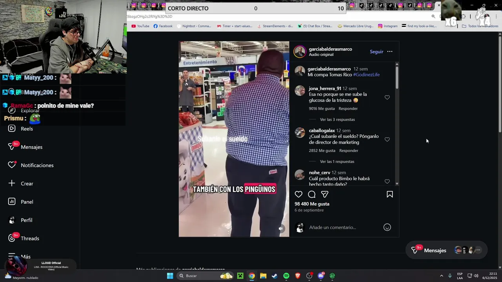Open the YouTube bookmark
The image size is (502, 282).
point(140,26)
